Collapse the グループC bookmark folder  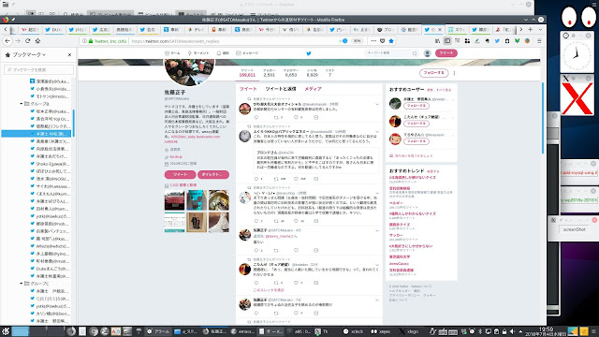tap(22, 284)
